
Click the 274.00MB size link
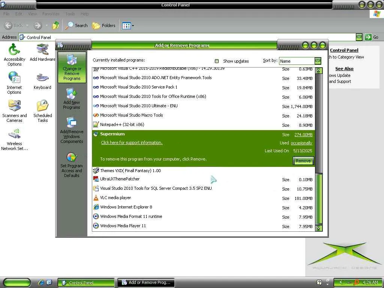click(303, 135)
